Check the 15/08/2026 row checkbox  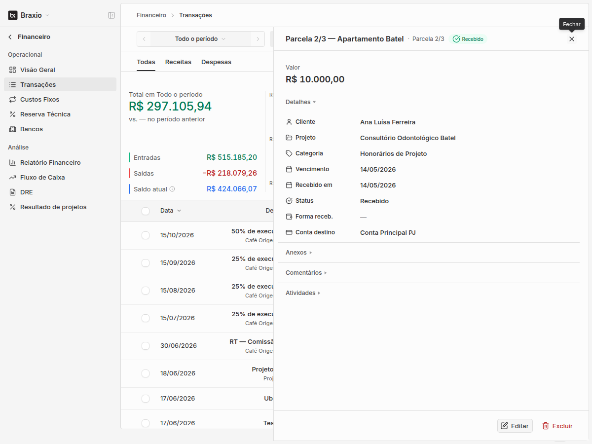[x=146, y=291]
